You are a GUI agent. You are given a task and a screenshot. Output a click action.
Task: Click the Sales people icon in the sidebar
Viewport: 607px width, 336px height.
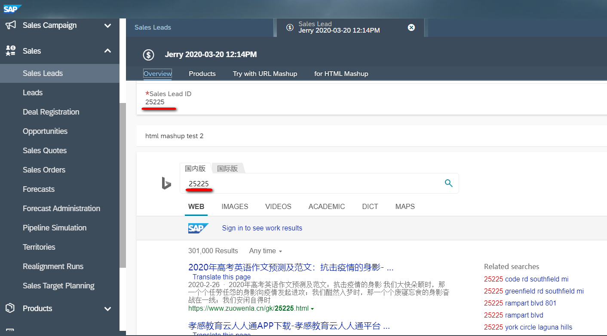click(x=10, y=51)
